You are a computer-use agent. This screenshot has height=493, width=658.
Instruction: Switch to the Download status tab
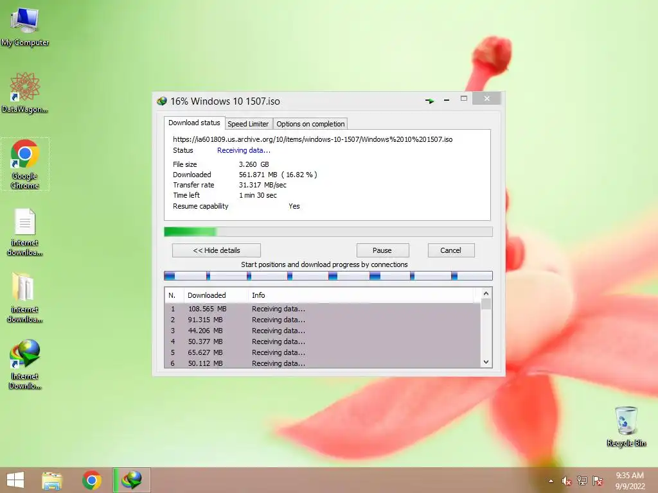194,123
